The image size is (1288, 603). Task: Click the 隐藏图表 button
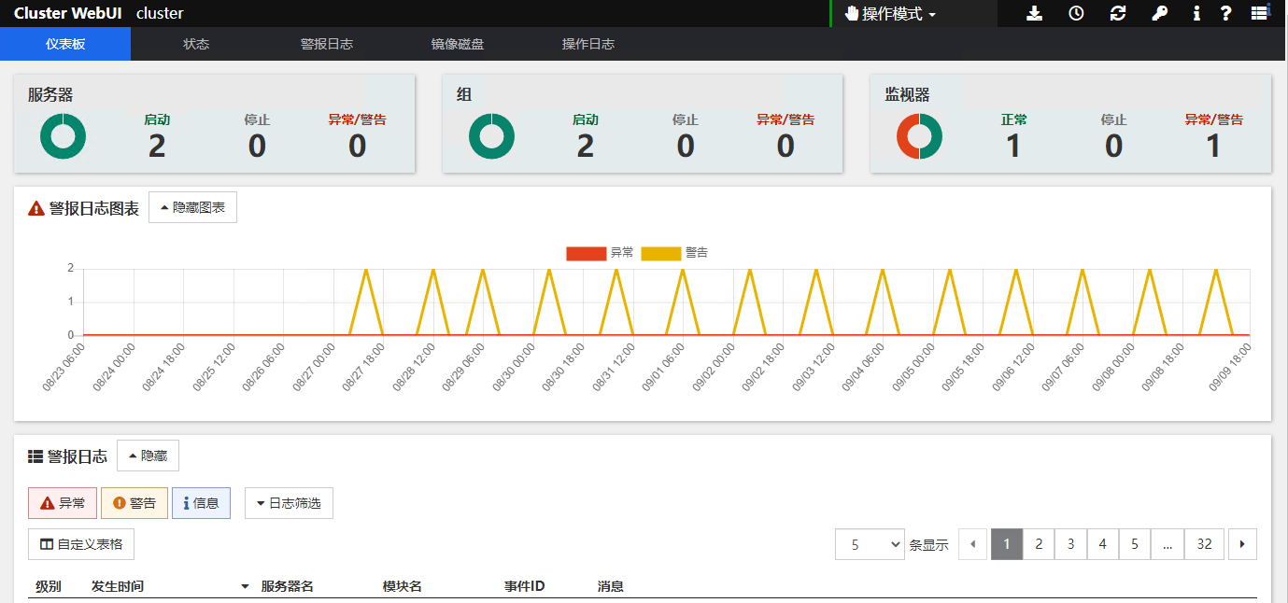click(x=192, y=207)
